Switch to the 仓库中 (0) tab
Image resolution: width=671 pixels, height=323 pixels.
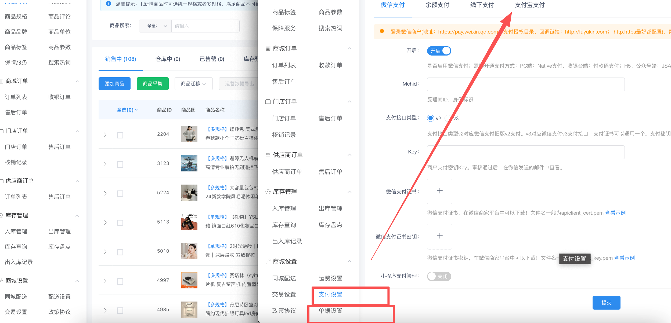click(168, 59)
